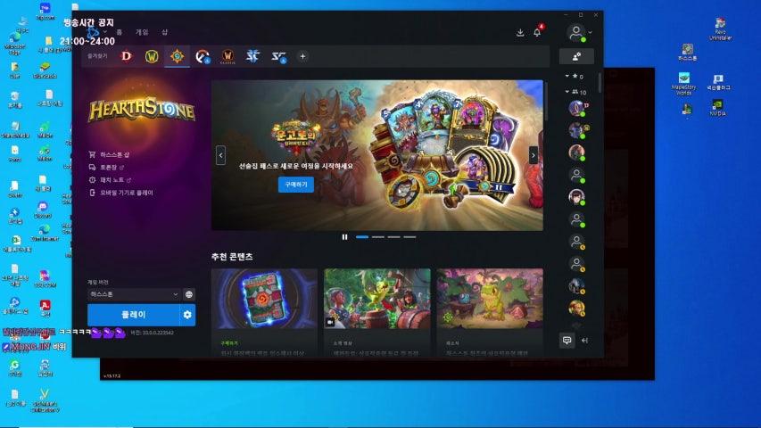Collapse the favorites friends group star

(x=575, y=76)
